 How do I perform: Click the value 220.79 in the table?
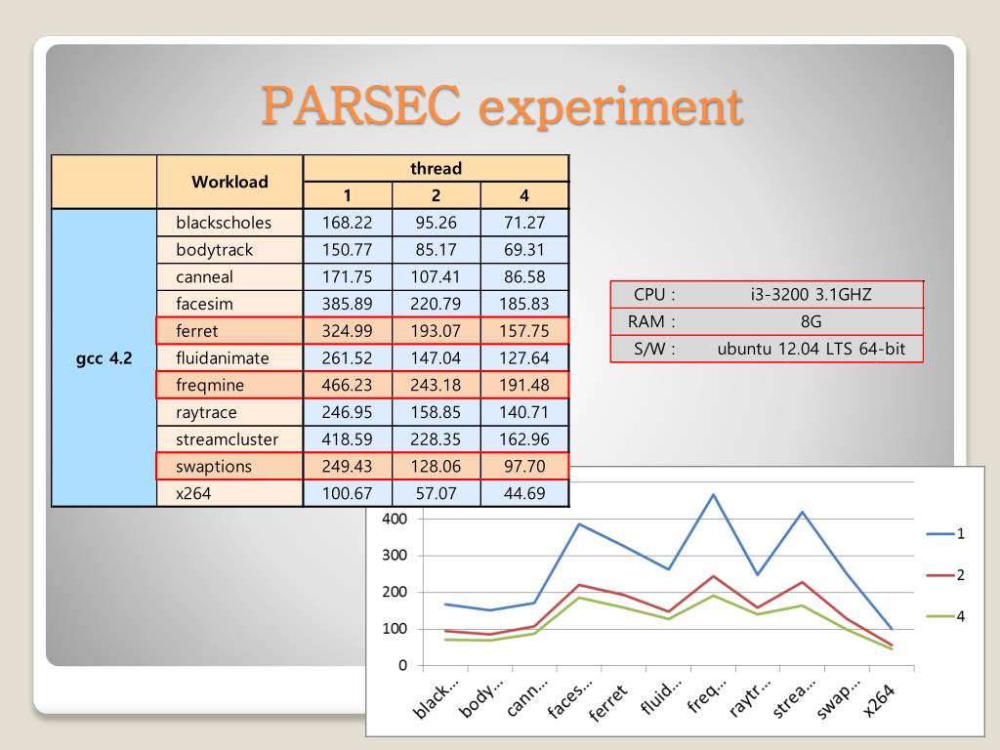click(x=436, y=304)
